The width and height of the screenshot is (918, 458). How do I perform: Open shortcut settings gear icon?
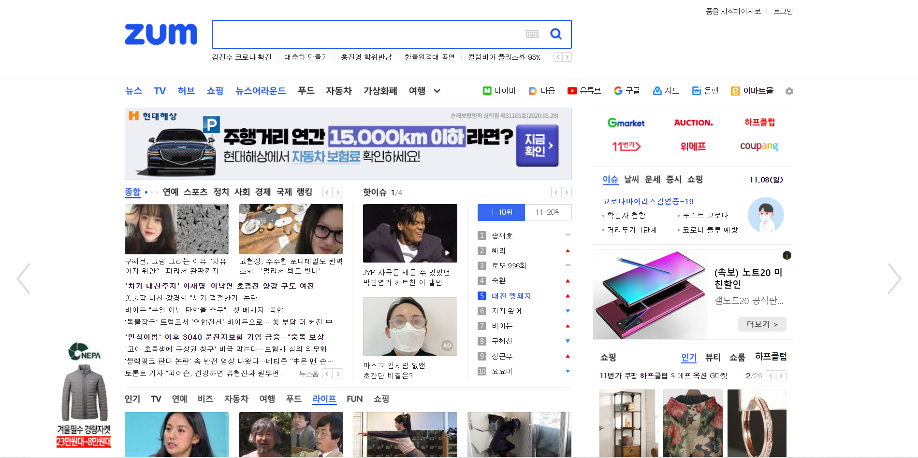tap(789, 91)
